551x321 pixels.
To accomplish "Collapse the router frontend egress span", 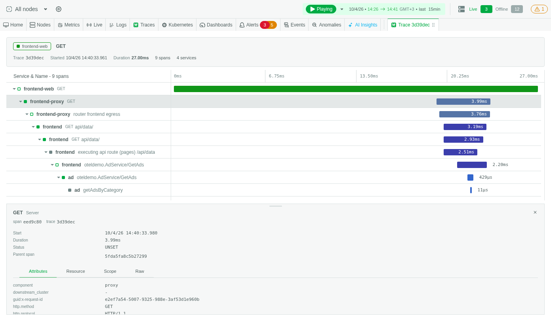I will click(27, 114).
